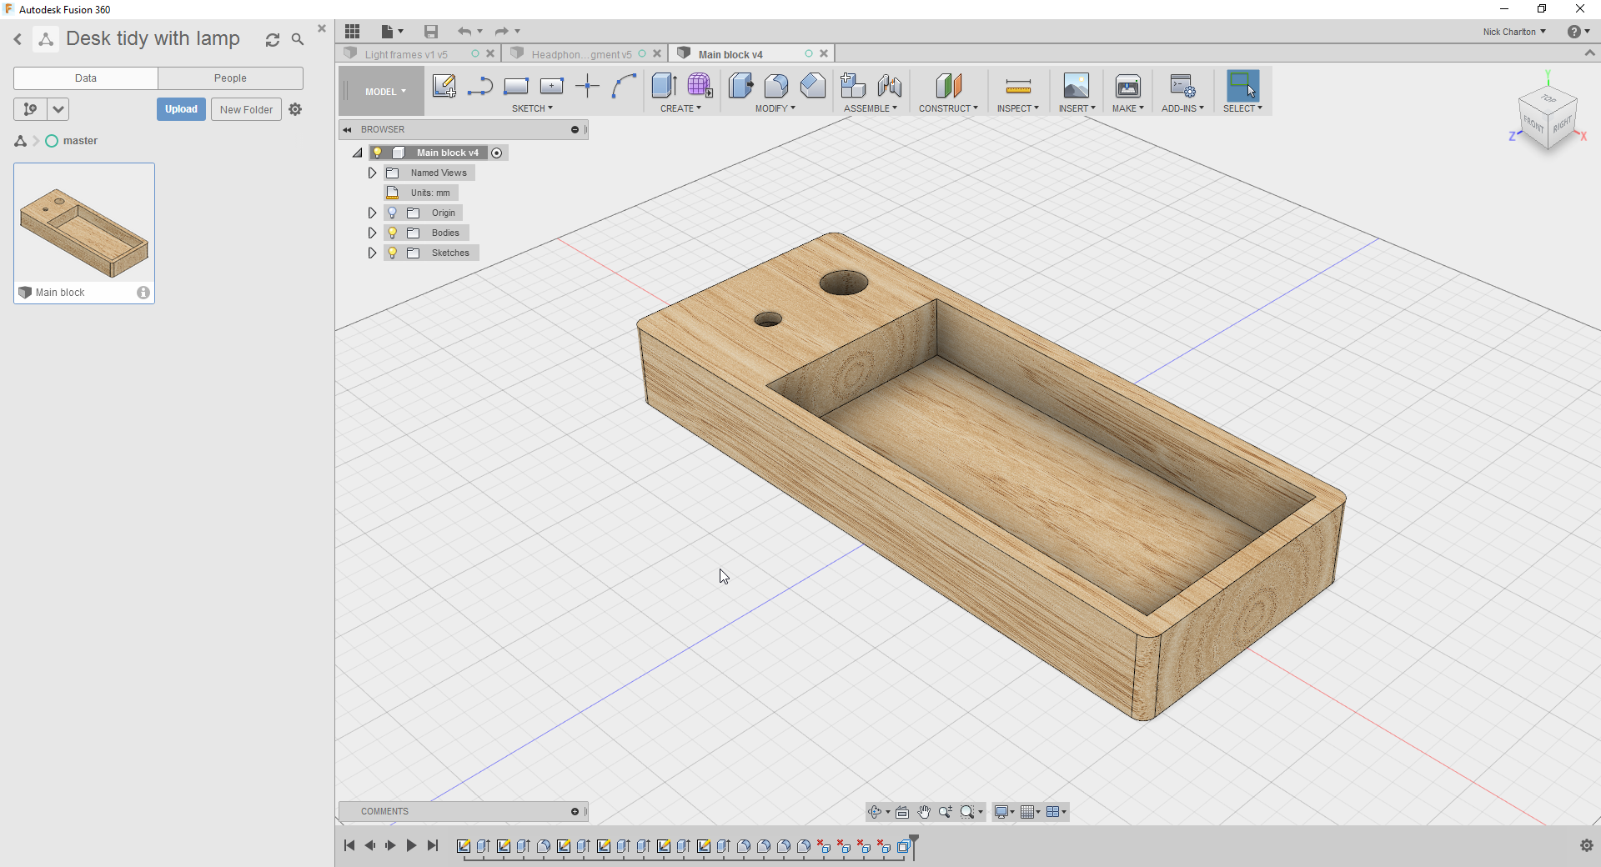1601x867 pixels.
Task: Click the Select tool icon
Action: tap(1242, 86)
